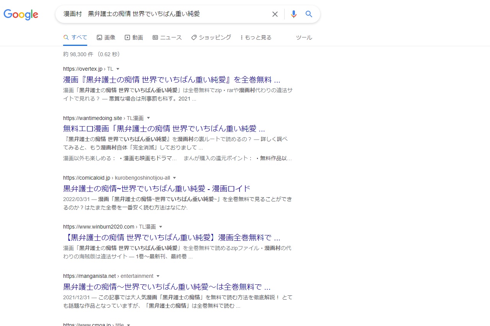Open result titled 漫画『黒弁護士の痴情…を全巻無料

click(x=172, y=80)
